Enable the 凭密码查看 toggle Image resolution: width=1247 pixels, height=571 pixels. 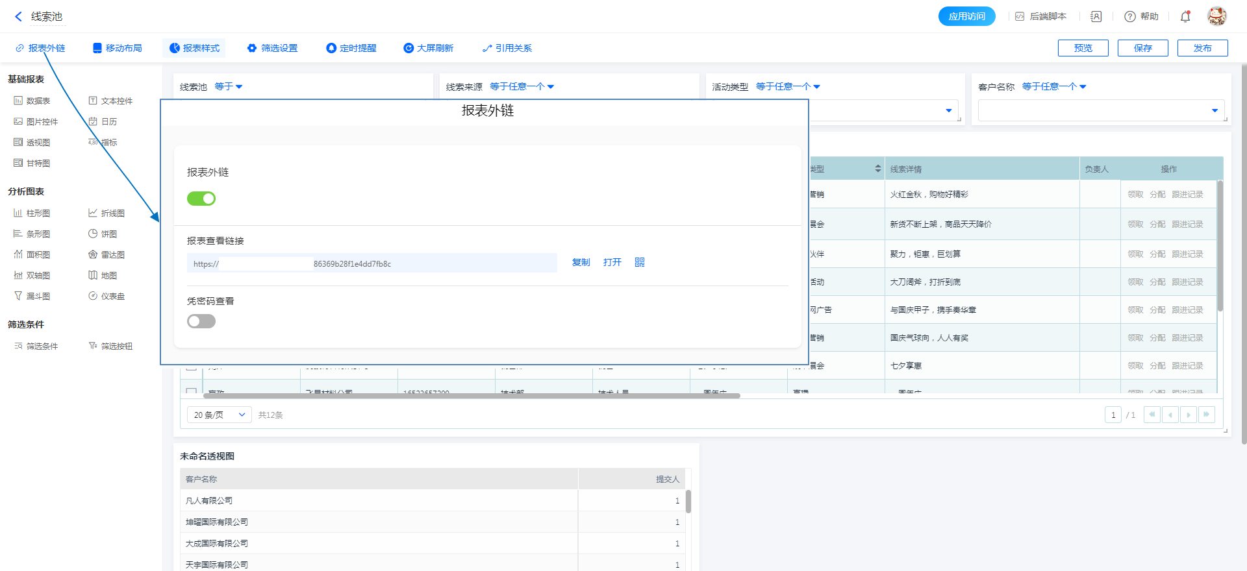coord(201,321)
